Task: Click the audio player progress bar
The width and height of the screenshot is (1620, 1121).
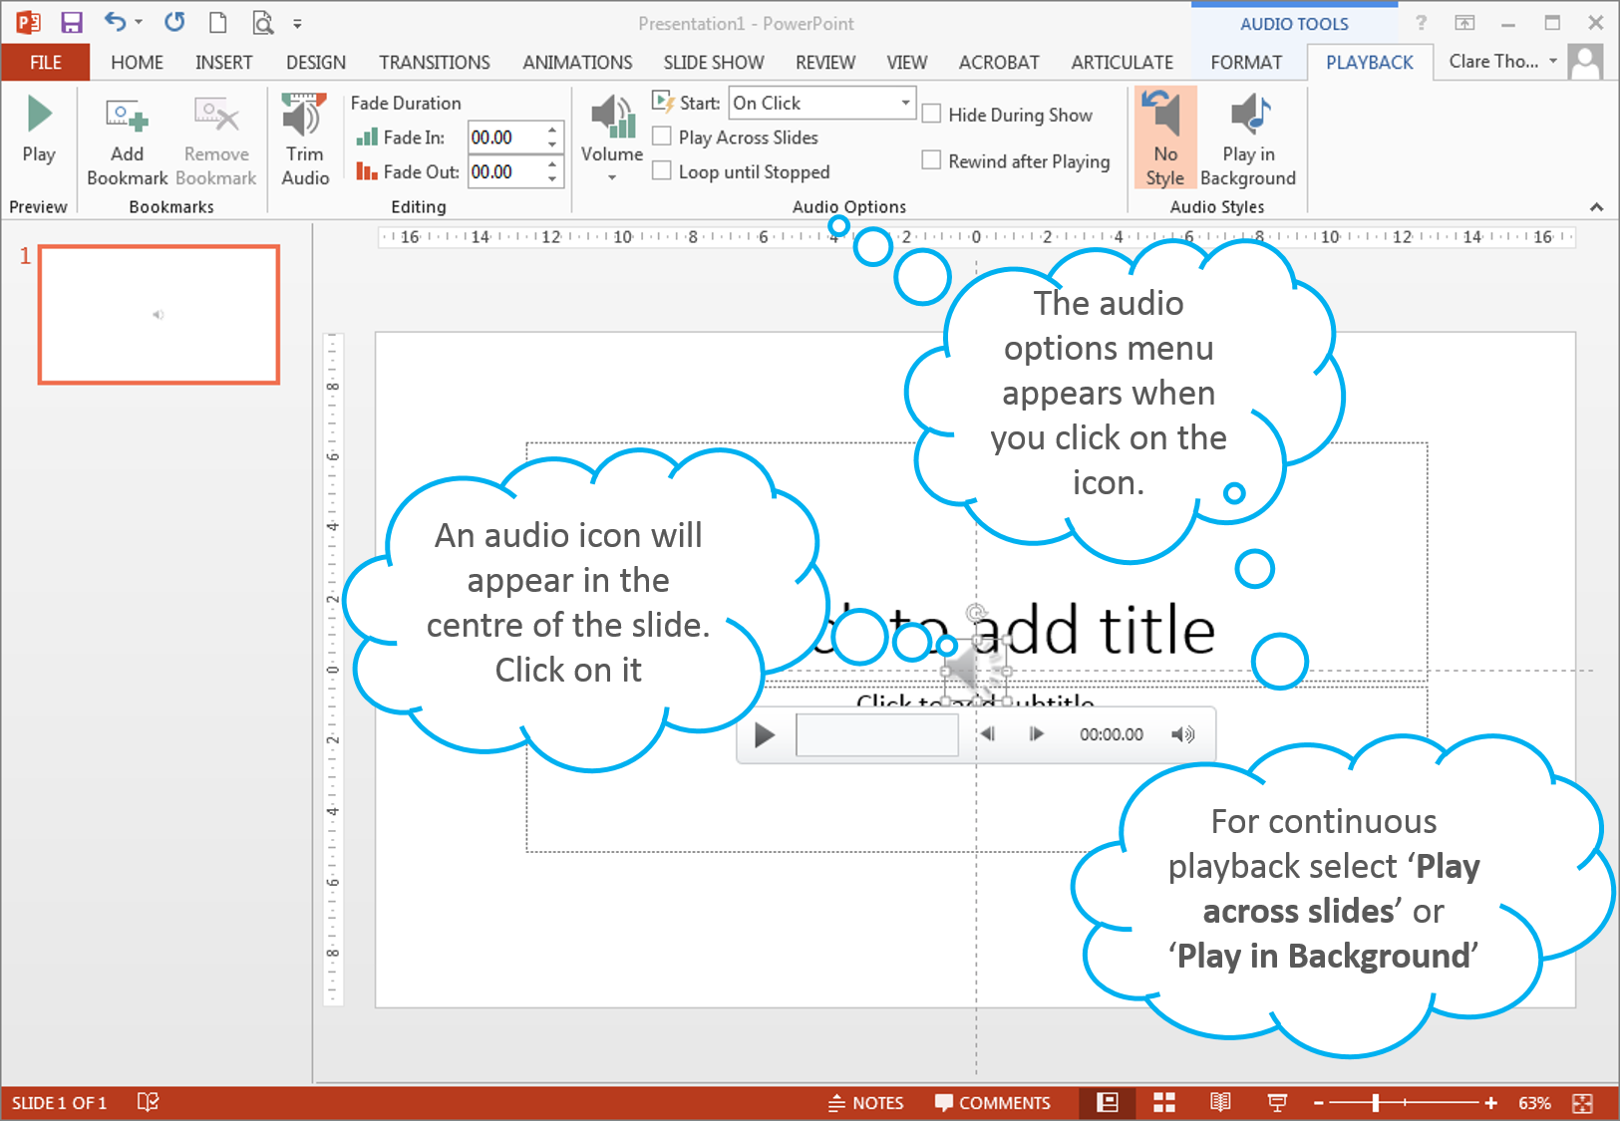Action: tap(877, 735)
